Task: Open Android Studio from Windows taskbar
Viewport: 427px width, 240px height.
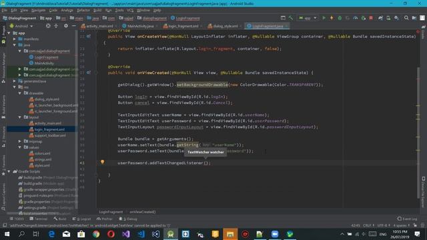Action: [171, 234]
